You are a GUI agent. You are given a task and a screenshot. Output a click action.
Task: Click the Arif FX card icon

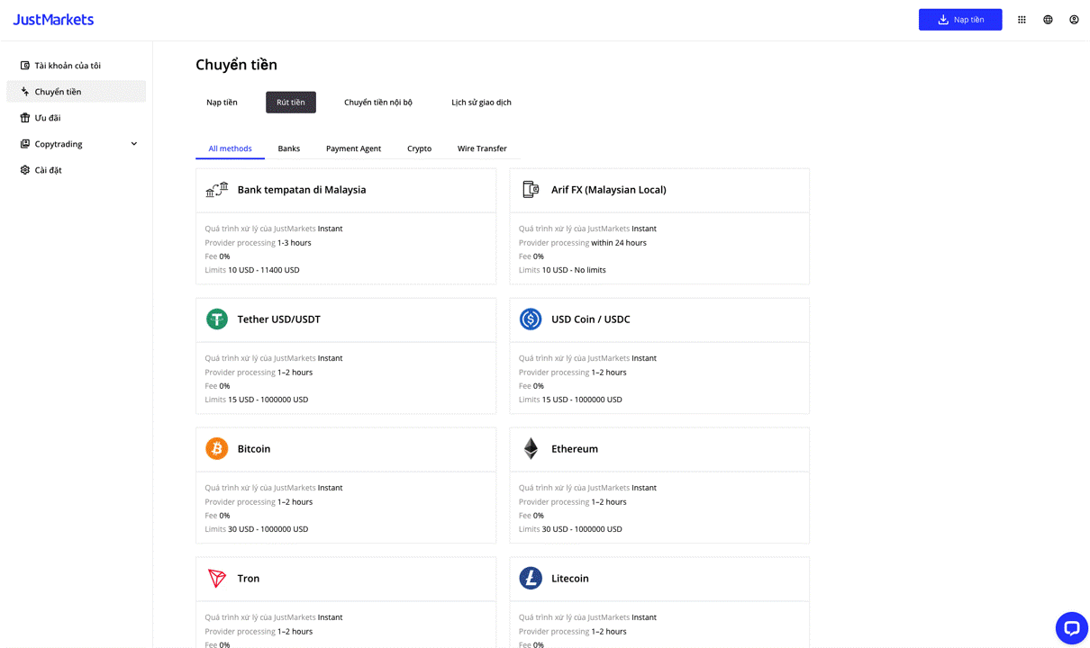pyautogui.click(x=531, y=190)
